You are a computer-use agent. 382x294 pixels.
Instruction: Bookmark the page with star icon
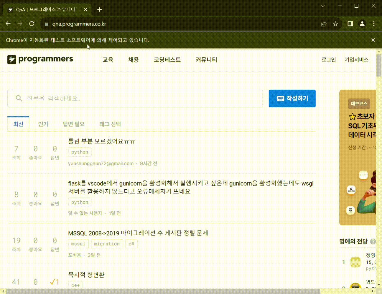point(335,24)
